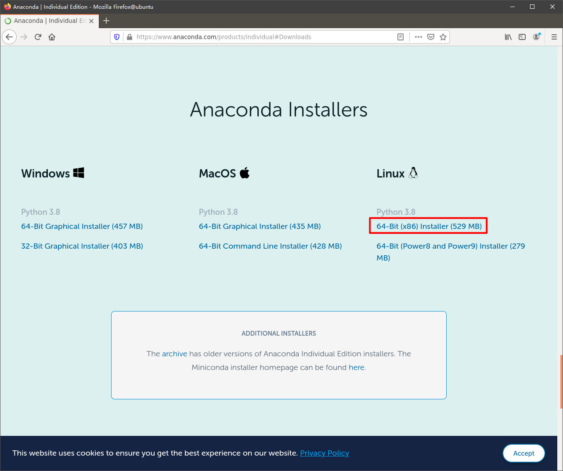This screenshot has height=471, width=563.
Task: Go back to the previous page
Action: (x=9, y=37)
